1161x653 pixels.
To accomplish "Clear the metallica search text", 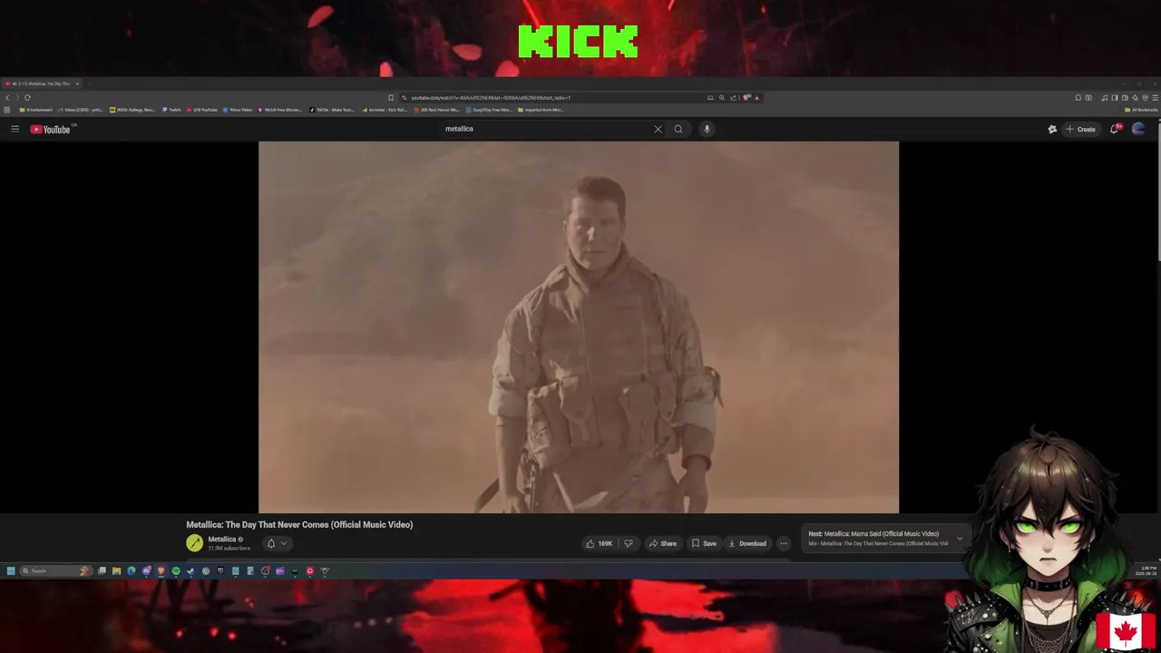I will [658, 129].
